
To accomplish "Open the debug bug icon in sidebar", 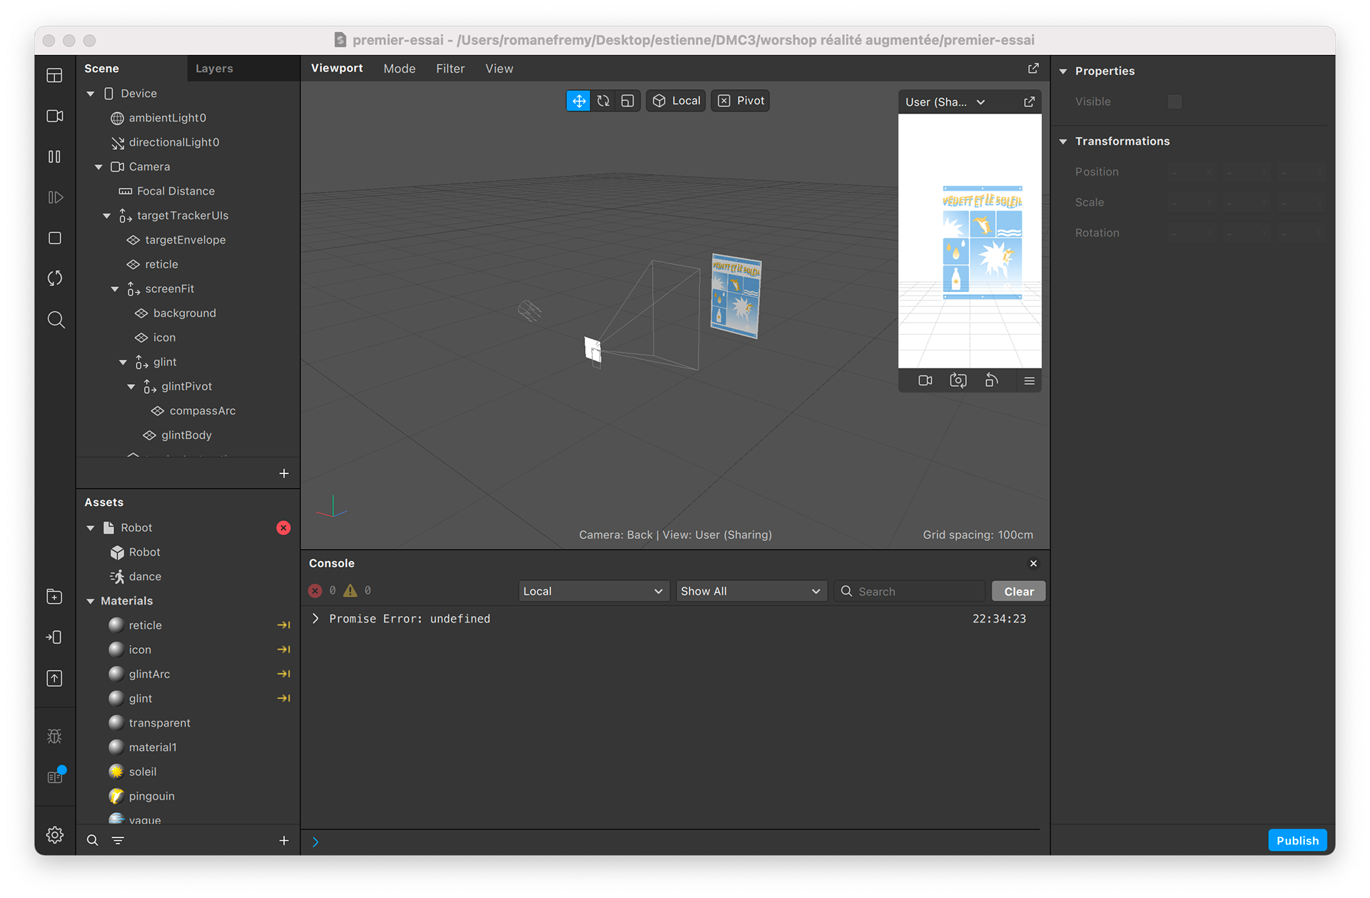I will [54, 736].
